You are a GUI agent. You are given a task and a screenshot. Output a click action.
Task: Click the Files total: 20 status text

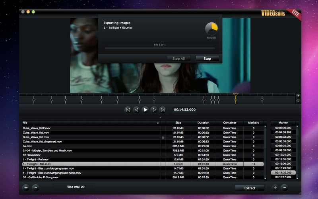point(76,187)
